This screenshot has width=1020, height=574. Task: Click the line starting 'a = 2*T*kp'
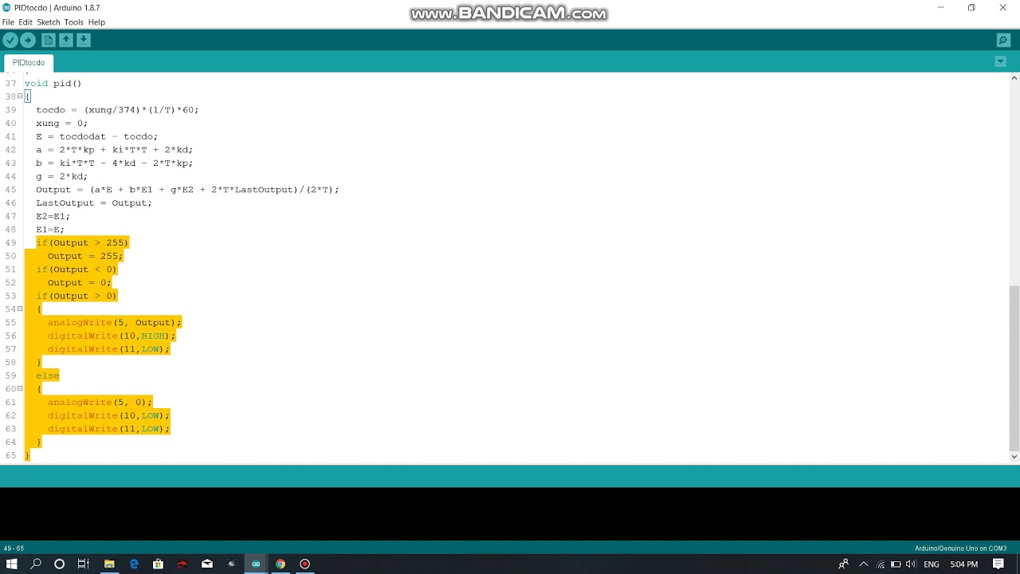click(114, 150)
